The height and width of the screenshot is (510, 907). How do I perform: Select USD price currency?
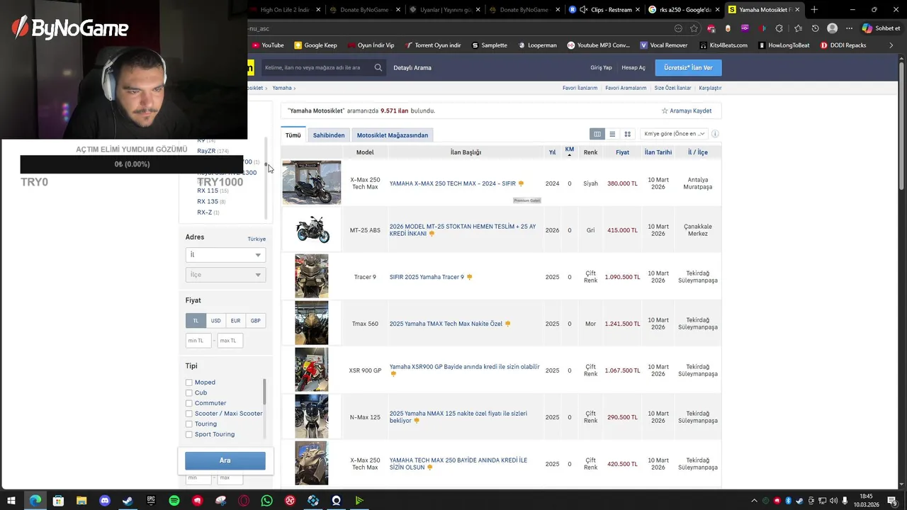(215, 321)
